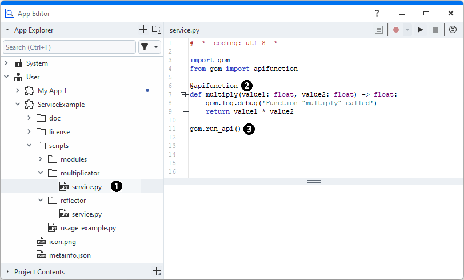Click the plus icon in the App Explorer header

(143, 30)
